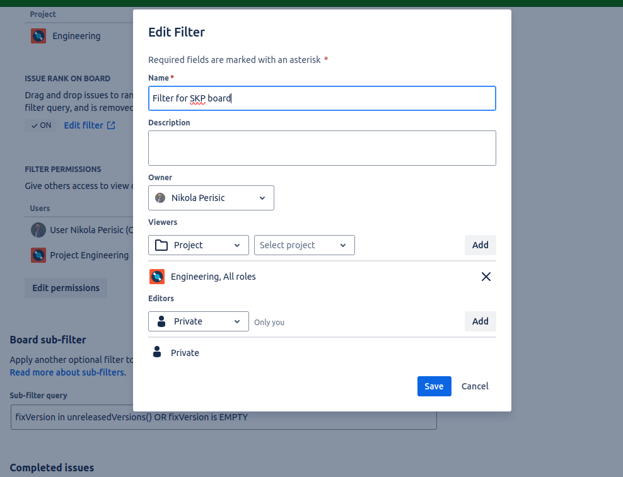
Task: Click Board sub-filter heading
Action: [x=48, y=340]
